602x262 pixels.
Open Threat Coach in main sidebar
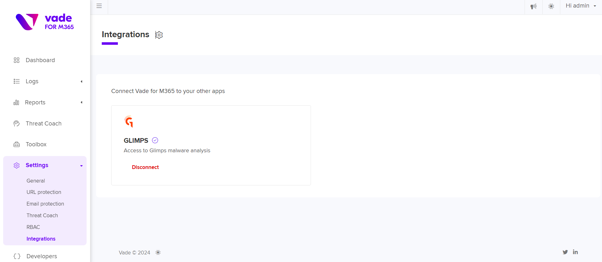pyautogui.click(x=44, y=124)
